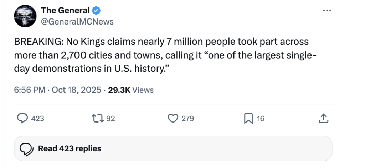The width and height of the screenshot is (365, 168).
Task: Click the chat bubbles icon beside Read replies
Action: (x=26, y=148)
